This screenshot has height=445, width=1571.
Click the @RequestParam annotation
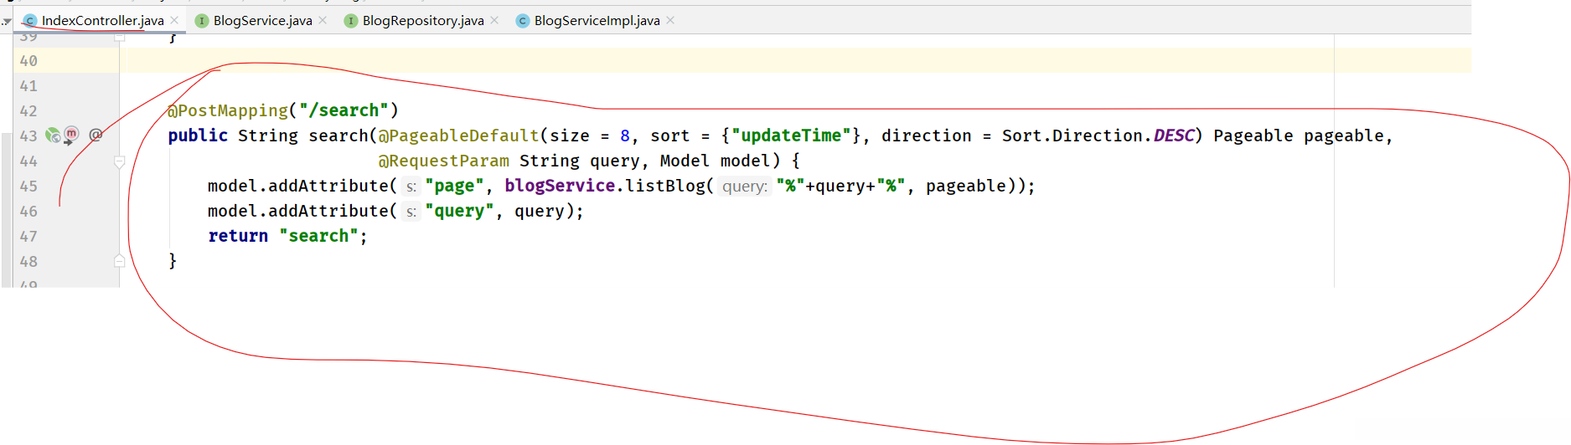click(x=443, y=161)
